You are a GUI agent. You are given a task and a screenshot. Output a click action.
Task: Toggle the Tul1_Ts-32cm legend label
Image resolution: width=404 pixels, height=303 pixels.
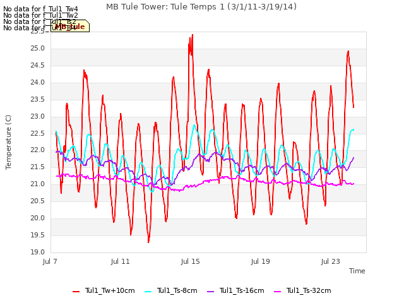tap(309, 290)
